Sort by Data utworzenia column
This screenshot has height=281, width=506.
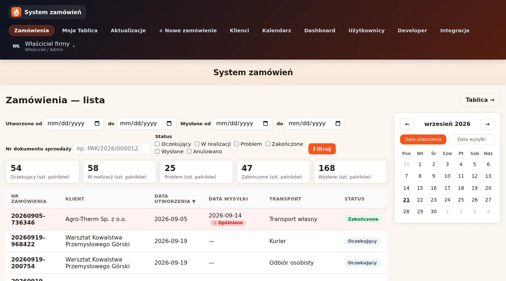[175, 199]
